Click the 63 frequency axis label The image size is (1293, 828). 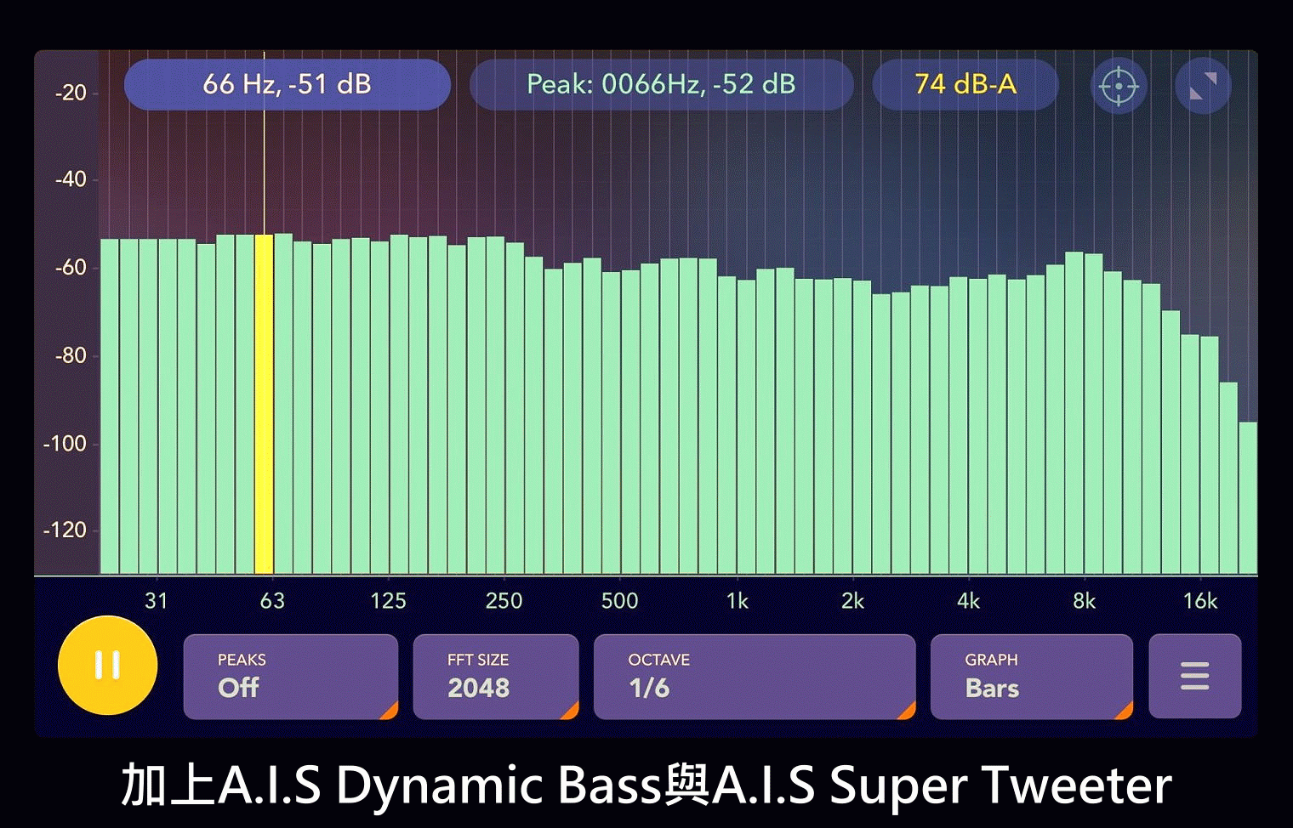click(x=272, y=601)
